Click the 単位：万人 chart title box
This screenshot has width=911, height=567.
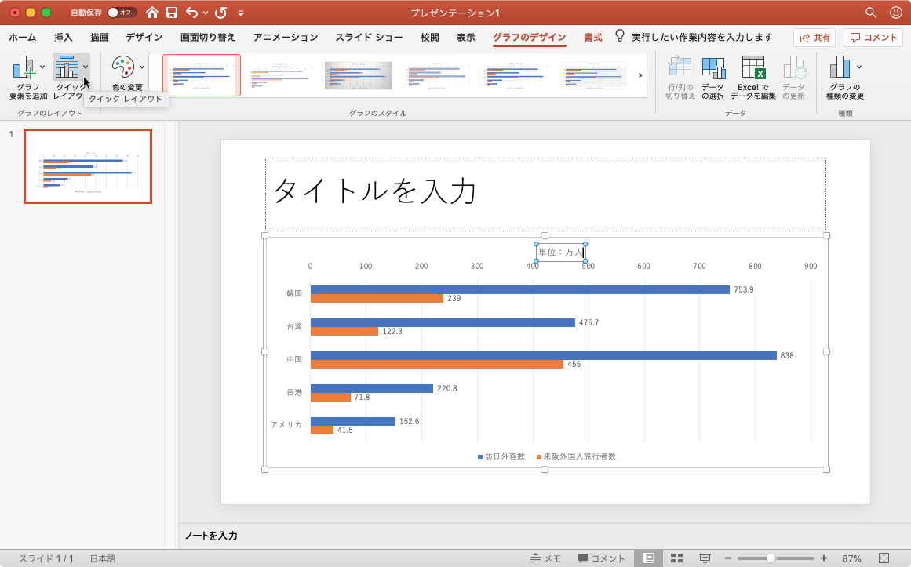(561, 252)
